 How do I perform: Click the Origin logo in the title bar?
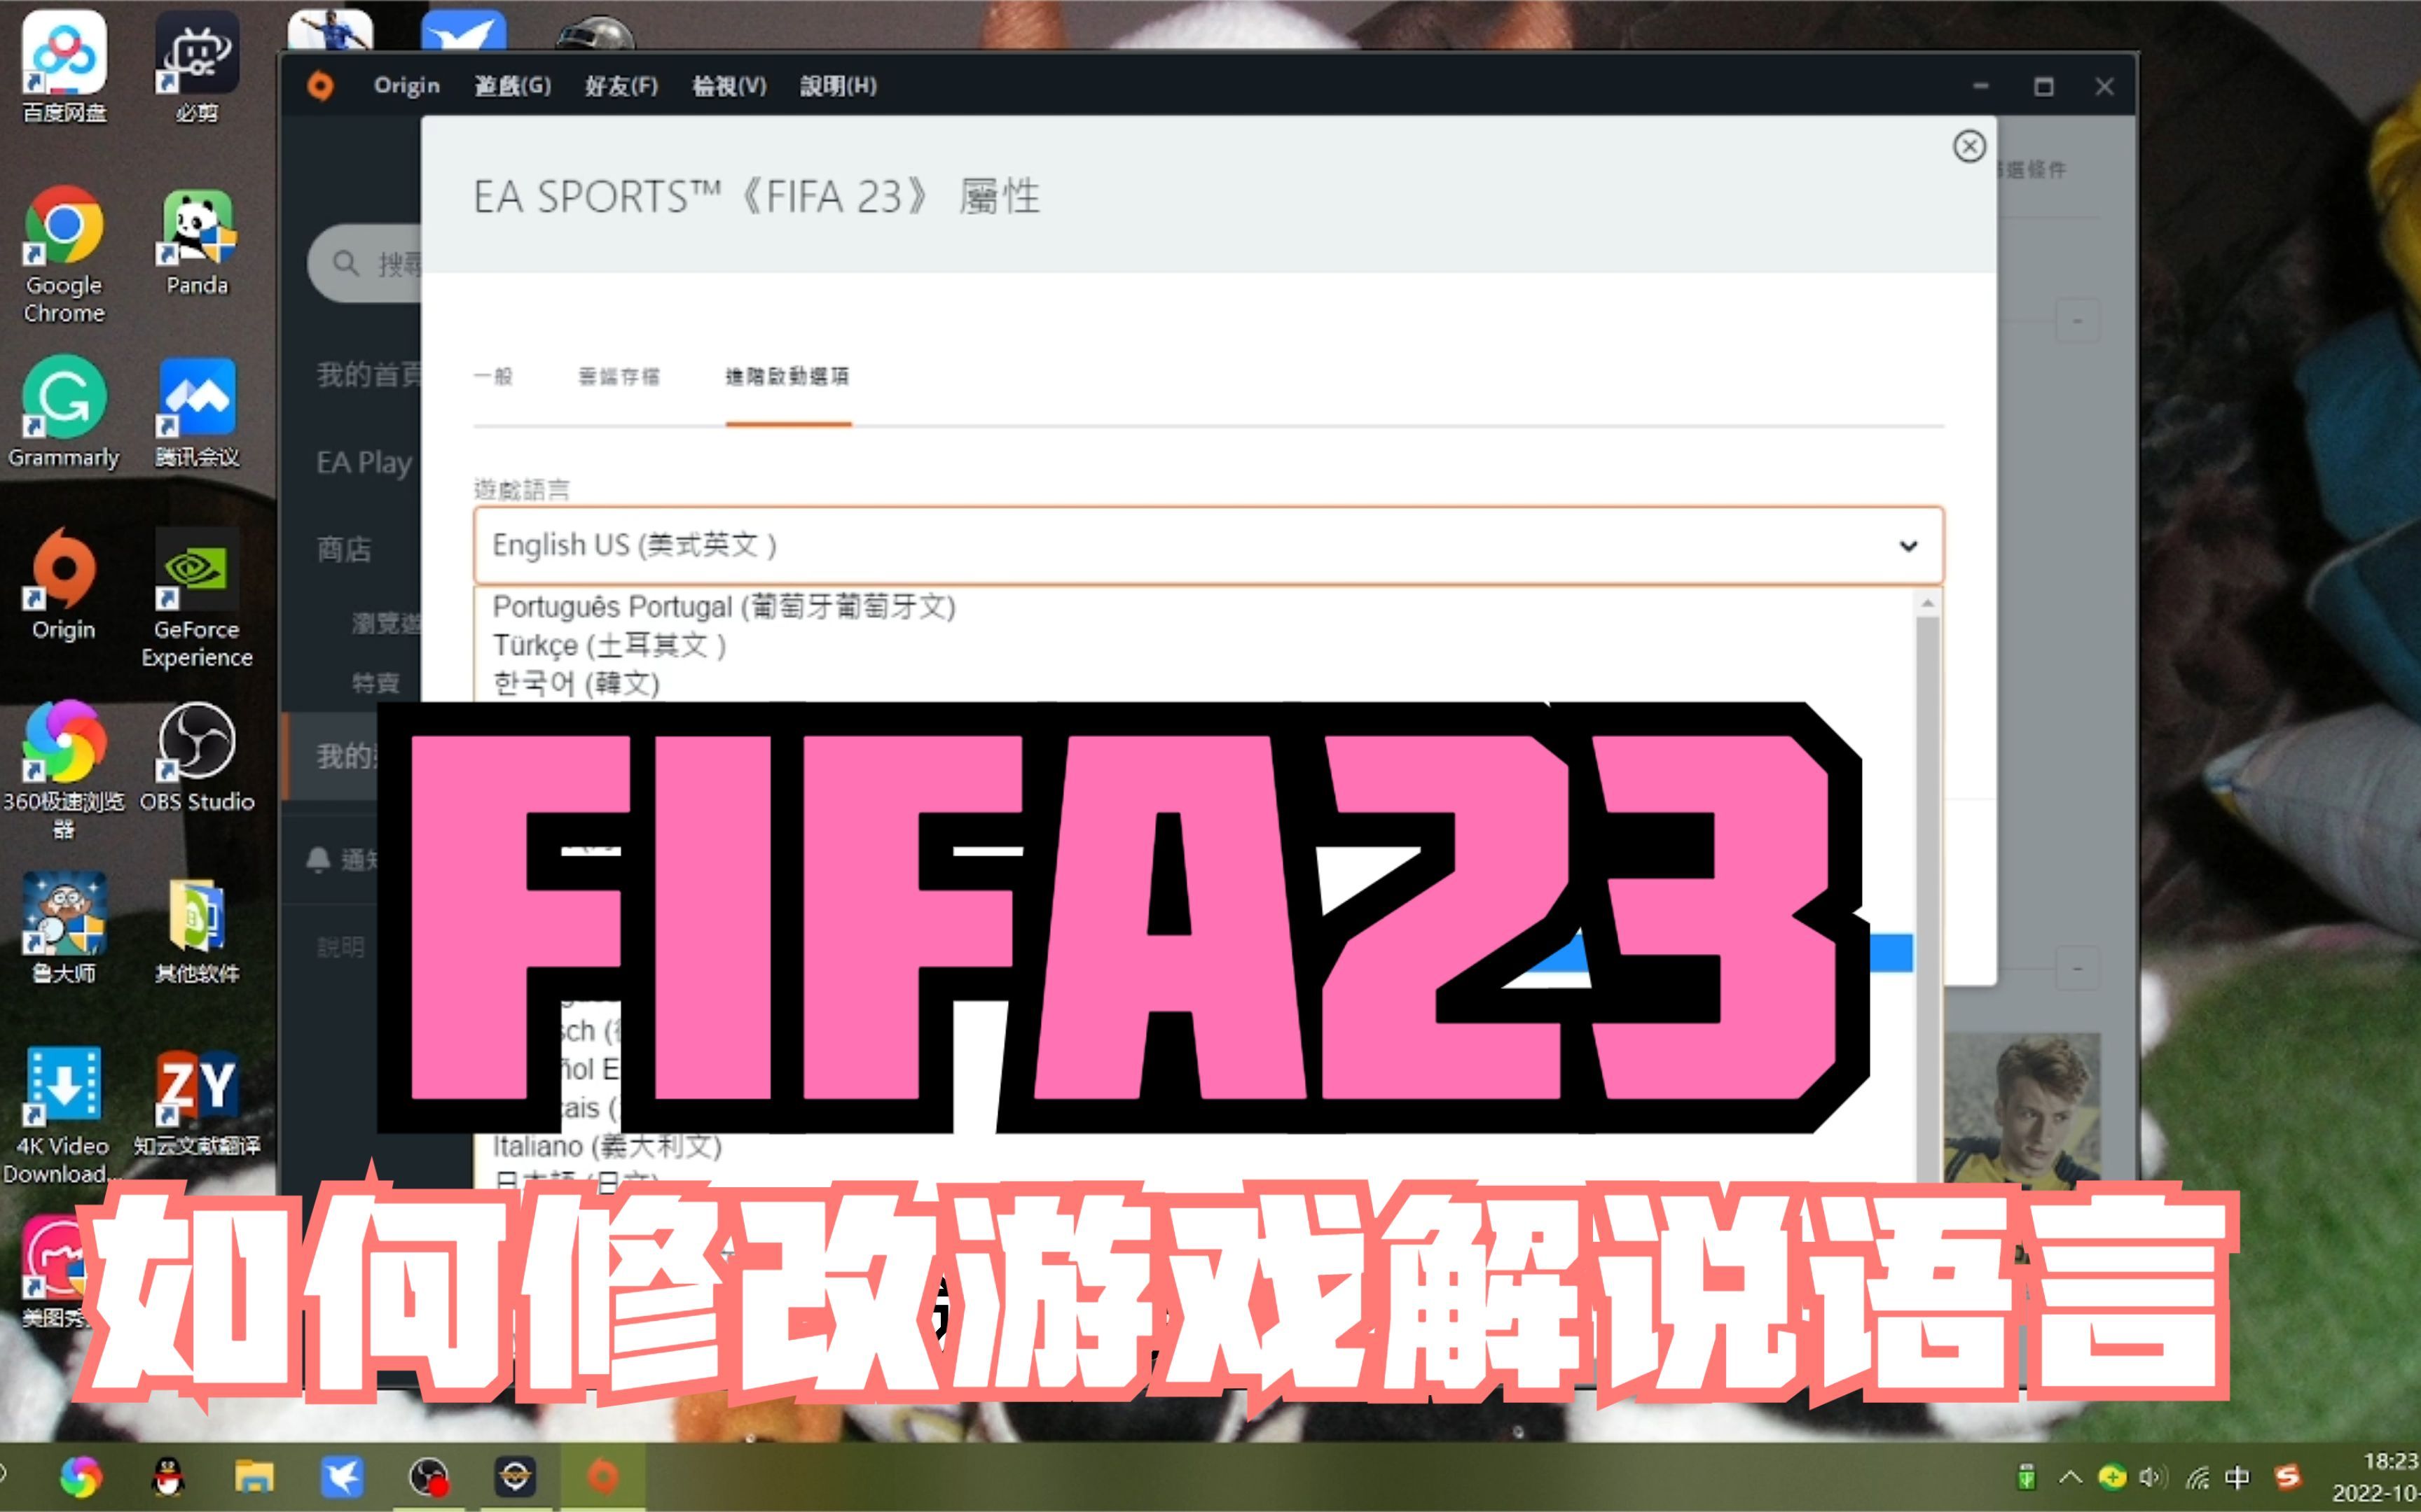coord(322,86)
